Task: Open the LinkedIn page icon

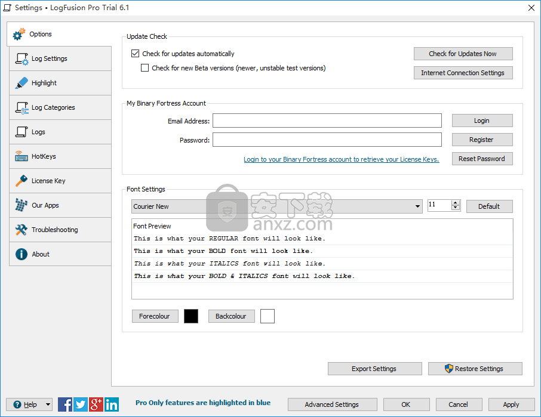Action: pos(112,404)
